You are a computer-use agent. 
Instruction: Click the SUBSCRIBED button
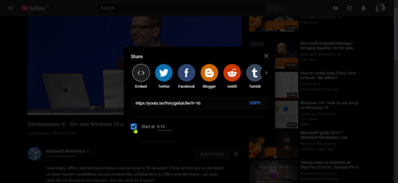tap(212, 154)
